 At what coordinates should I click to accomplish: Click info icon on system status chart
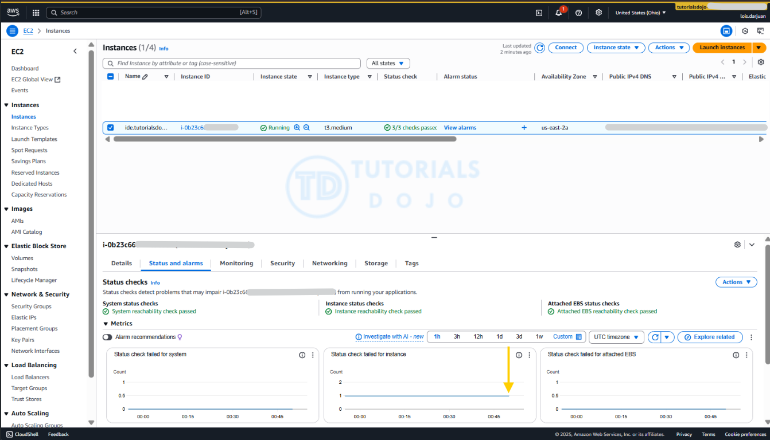(x=302, y=355)
